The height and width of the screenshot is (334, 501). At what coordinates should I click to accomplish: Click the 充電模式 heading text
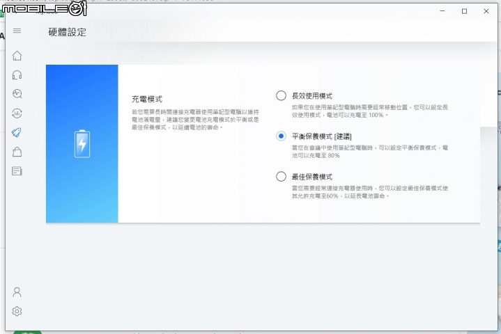click(x=147, y=100)
